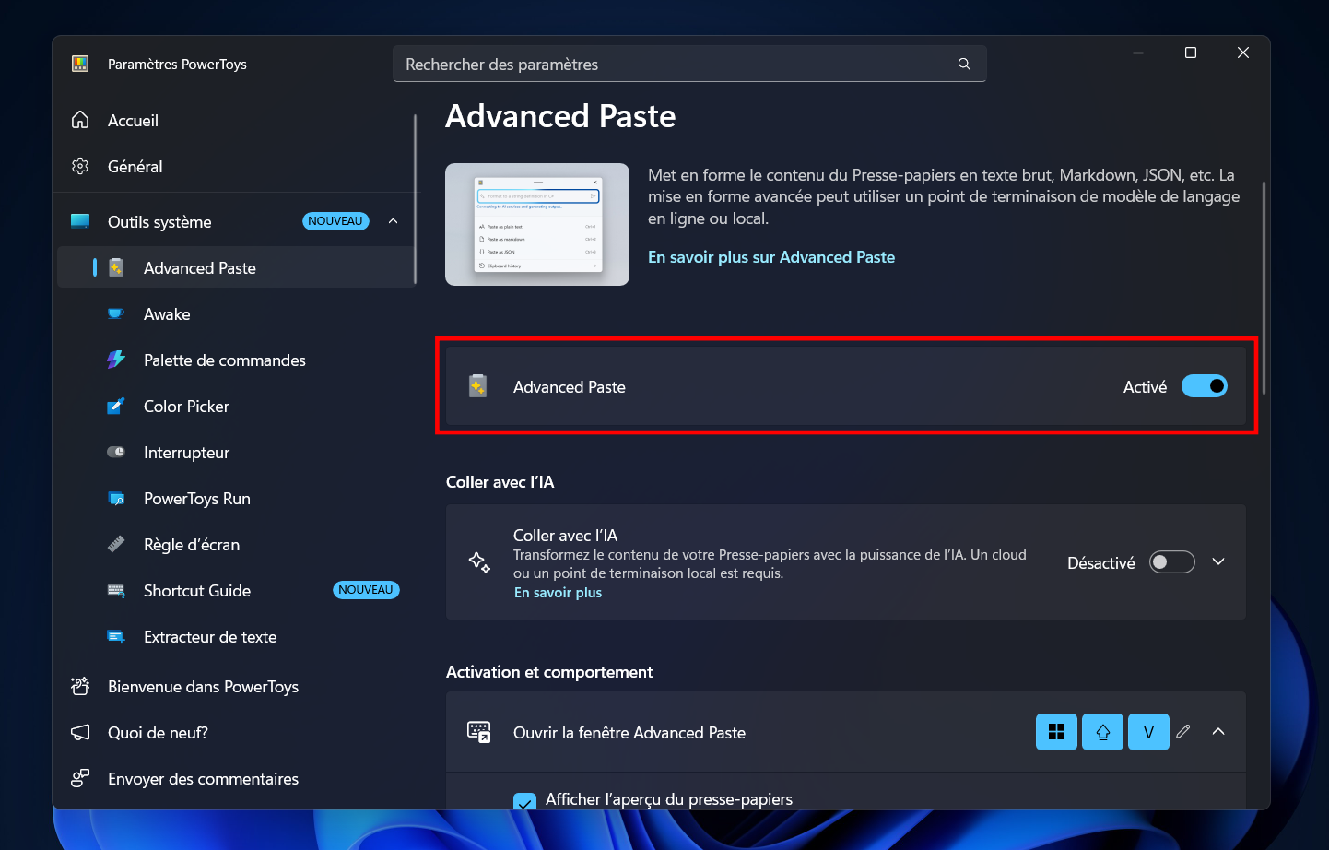The width and height of the screenshot is (1329, 850).
Task: Click the Paramètres PowerToys window title
Action: 177,64
